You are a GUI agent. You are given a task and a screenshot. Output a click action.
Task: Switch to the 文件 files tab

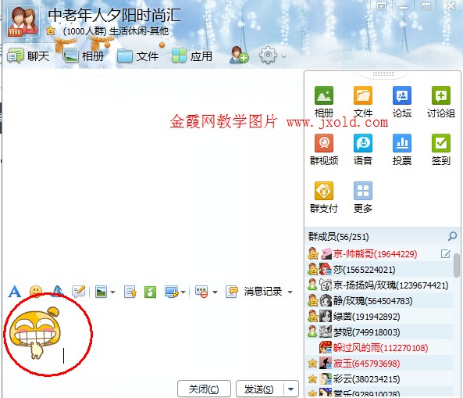click(137, 56)
